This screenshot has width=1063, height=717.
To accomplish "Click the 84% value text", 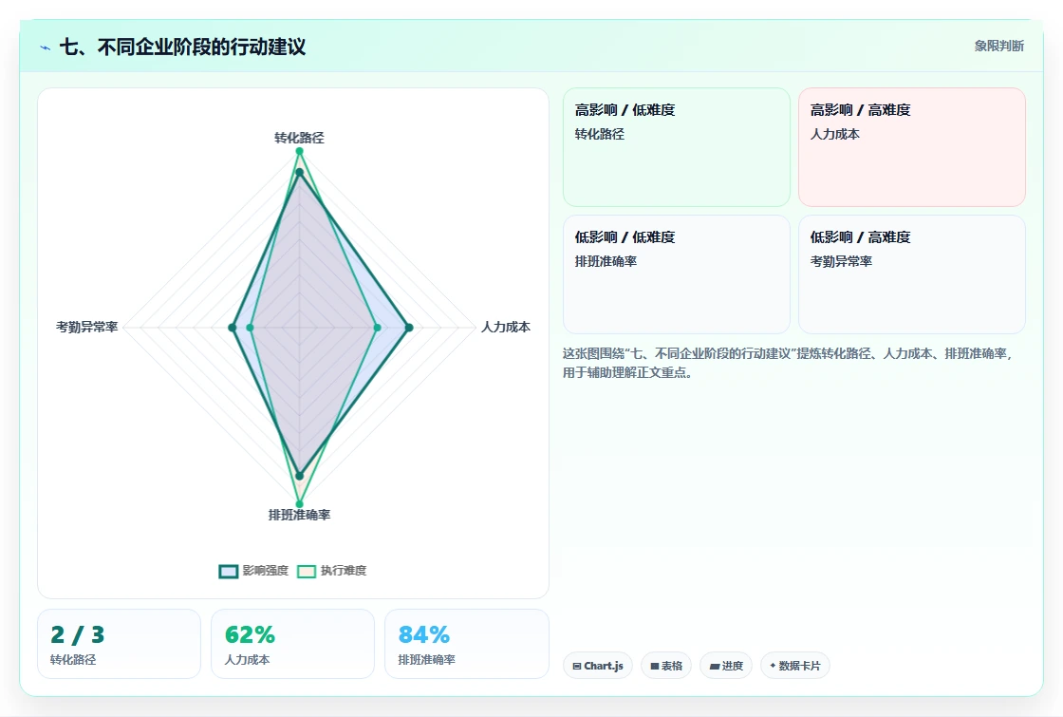I will click(x=423, y=635).
